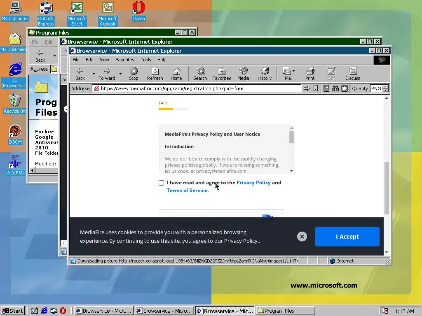Viewport: 422px width, 316px height.
Task: Decrease Quality using the stepper down arrow
Action: 385,90
